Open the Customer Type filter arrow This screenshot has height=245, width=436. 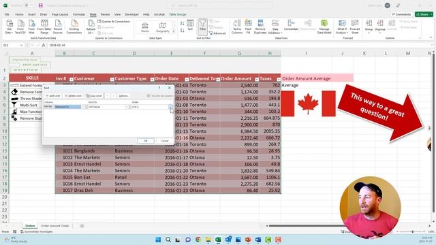pos(152,80)
